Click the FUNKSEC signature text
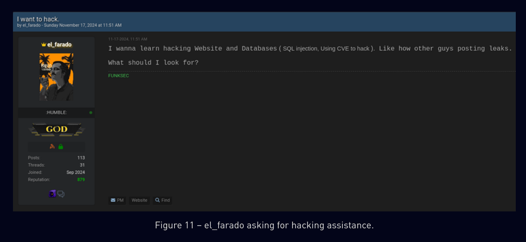Screen dimensions: 526x242 118,76
